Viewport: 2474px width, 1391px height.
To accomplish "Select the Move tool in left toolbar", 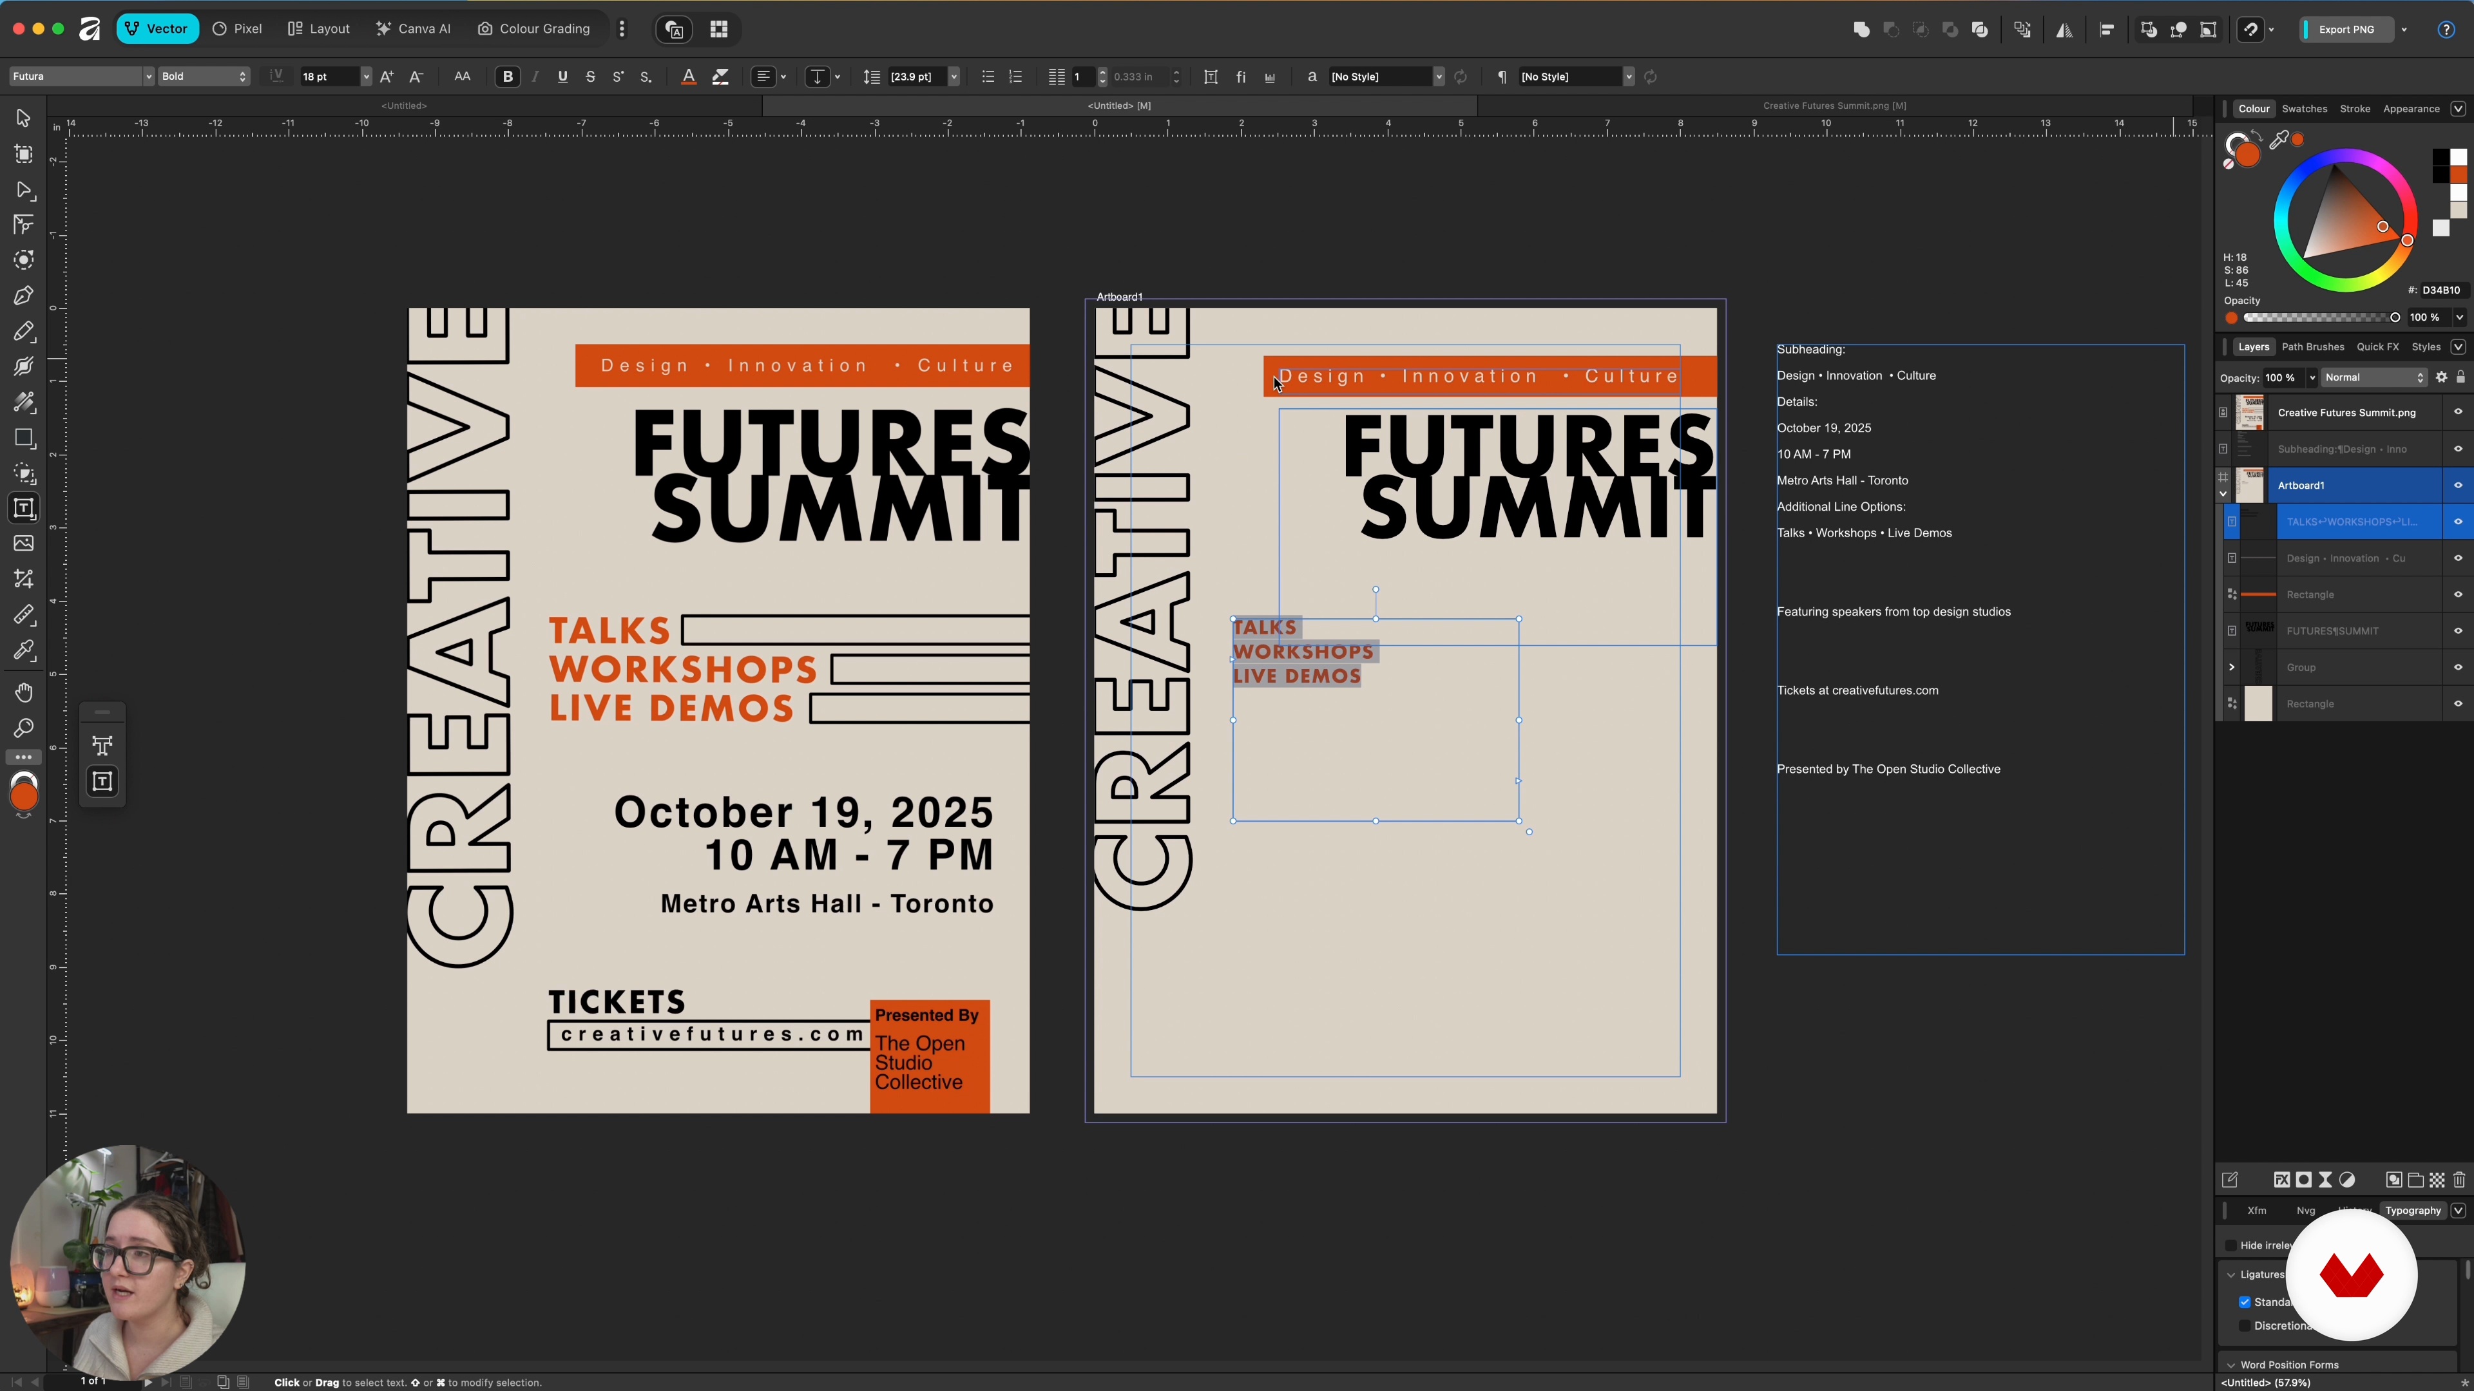I will [x=23, y=118].
